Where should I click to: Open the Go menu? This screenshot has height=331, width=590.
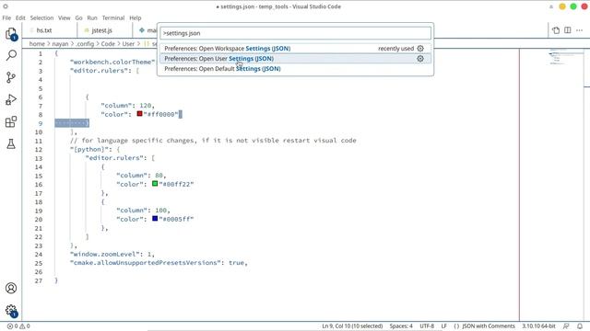coord(78,17)
